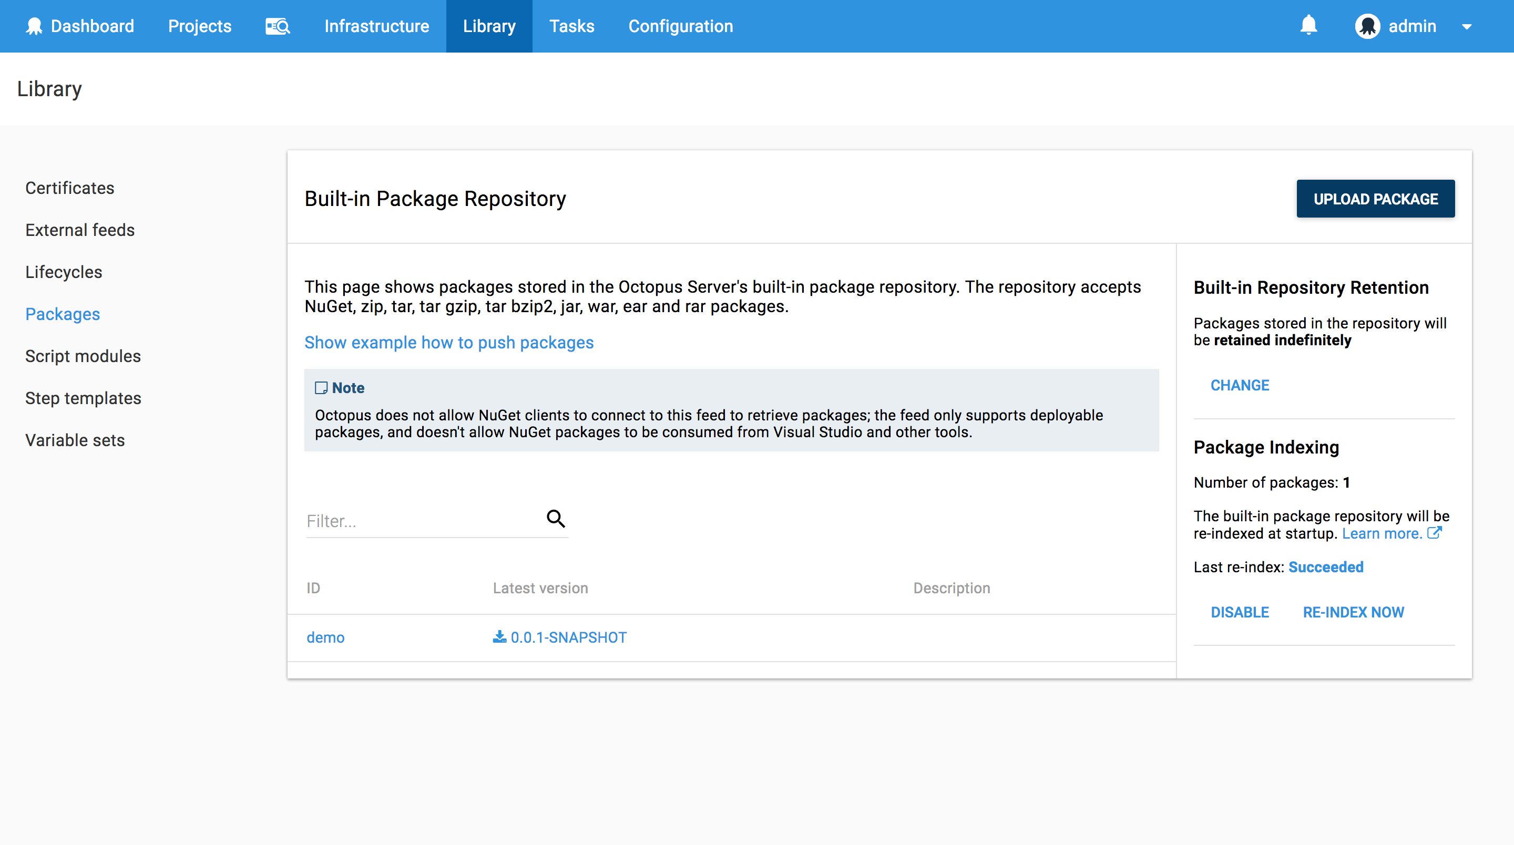Open the notifications bell

click(x=1308, y=25)
